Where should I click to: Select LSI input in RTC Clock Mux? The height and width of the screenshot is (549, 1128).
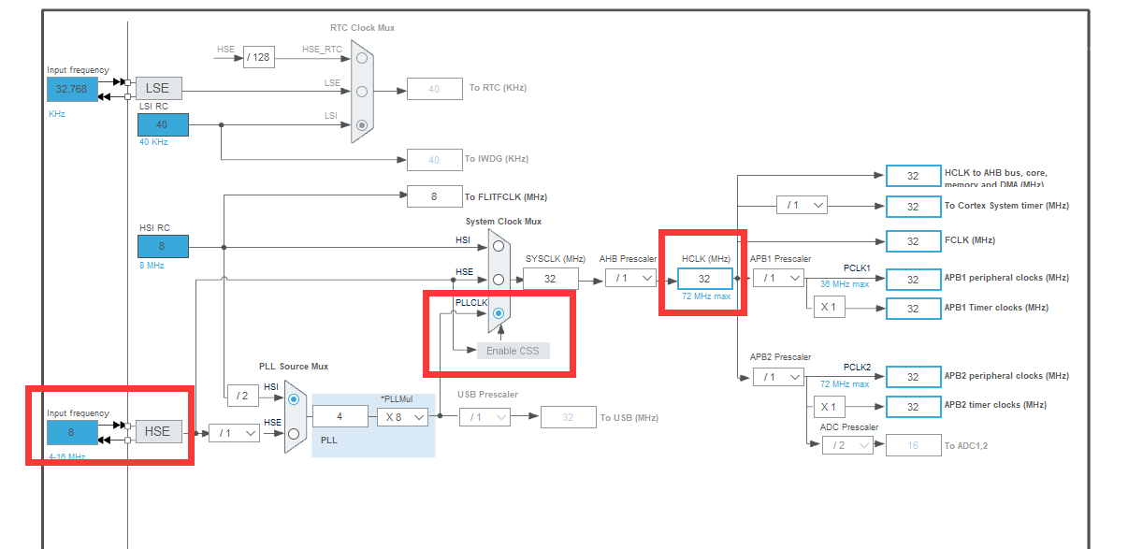tap(361, 124)
